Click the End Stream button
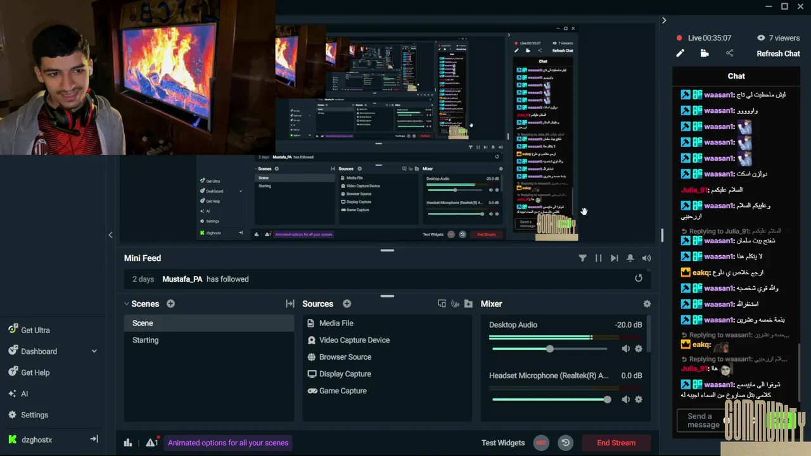Viewport: 811px width, 456px height. (x=616, y=443)
